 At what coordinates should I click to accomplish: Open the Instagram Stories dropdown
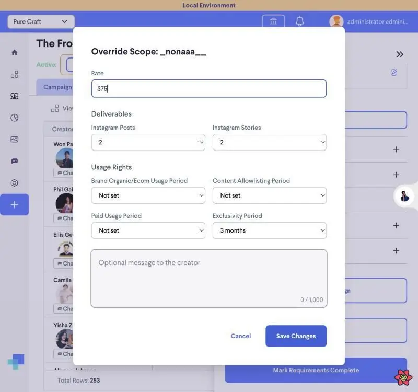(x=270, y=142)
